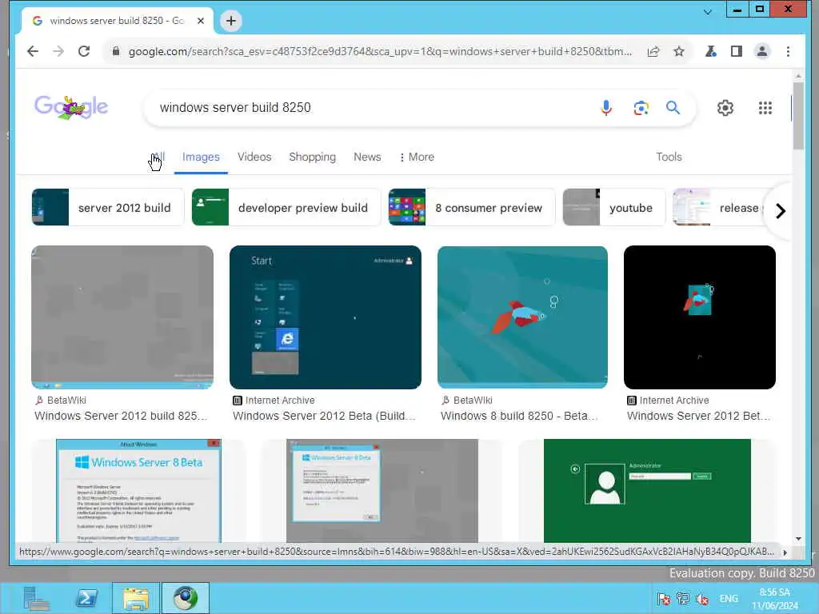Image resolution: width=819 pixels, height=614 pixels.
Task: Open the teal betta fish thumbnail
Action: click(522, 317)
